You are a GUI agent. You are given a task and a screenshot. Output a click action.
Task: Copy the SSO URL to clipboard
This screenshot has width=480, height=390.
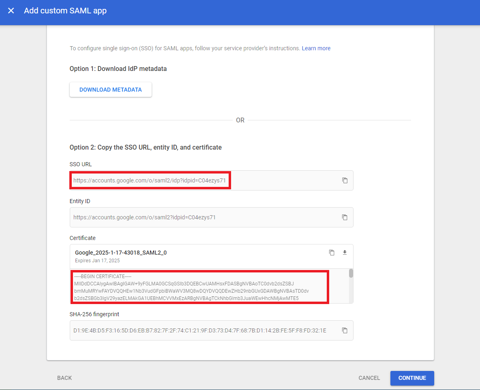coord(345,180)
